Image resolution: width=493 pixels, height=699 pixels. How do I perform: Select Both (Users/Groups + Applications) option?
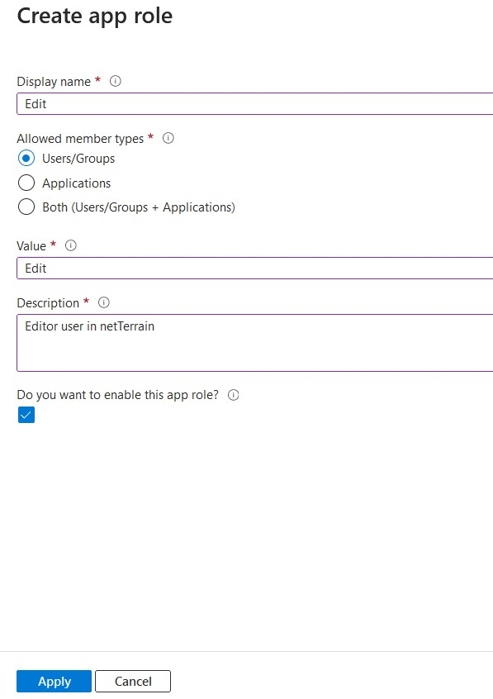click(26, 207)
